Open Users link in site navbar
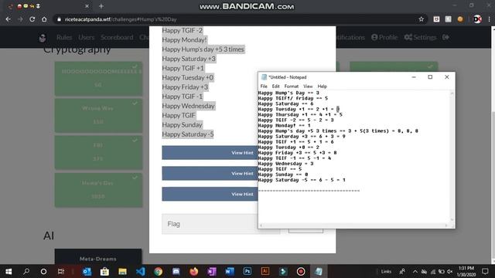Image resolution: width=495 pixels, height=278 pixels. point(86,37)
